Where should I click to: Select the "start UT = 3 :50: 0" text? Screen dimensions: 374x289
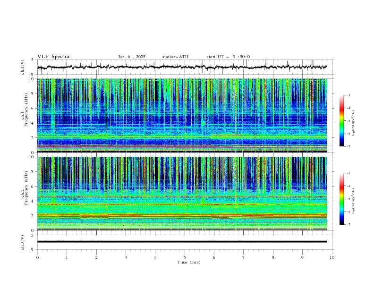click(x=228, y=57)
